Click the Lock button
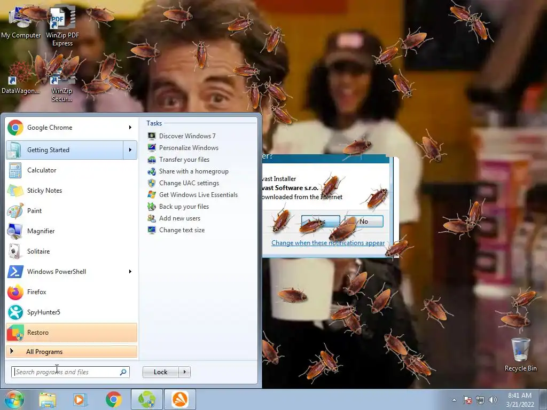This screenshot has height=410, width=547. tap(160, 372)
